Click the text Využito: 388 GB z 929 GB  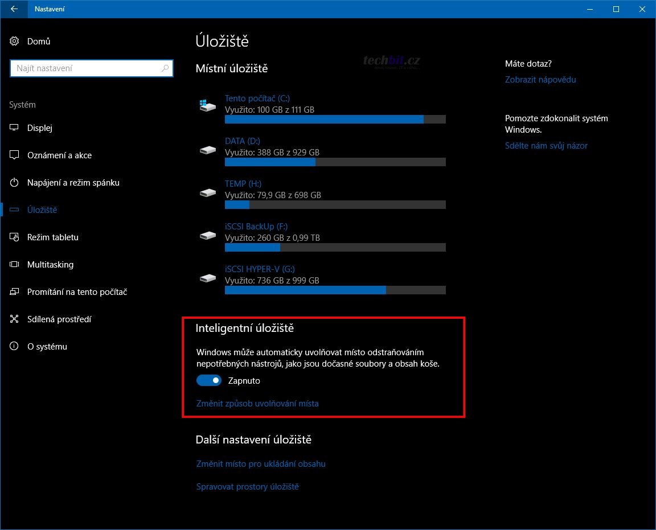click(272, 152)
